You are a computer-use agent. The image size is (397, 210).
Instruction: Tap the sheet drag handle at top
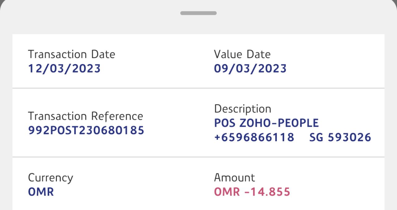[198, 13]
